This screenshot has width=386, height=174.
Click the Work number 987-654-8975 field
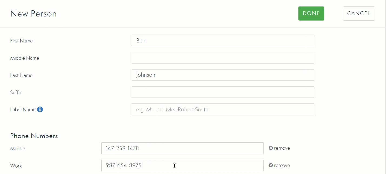[182, 165]
